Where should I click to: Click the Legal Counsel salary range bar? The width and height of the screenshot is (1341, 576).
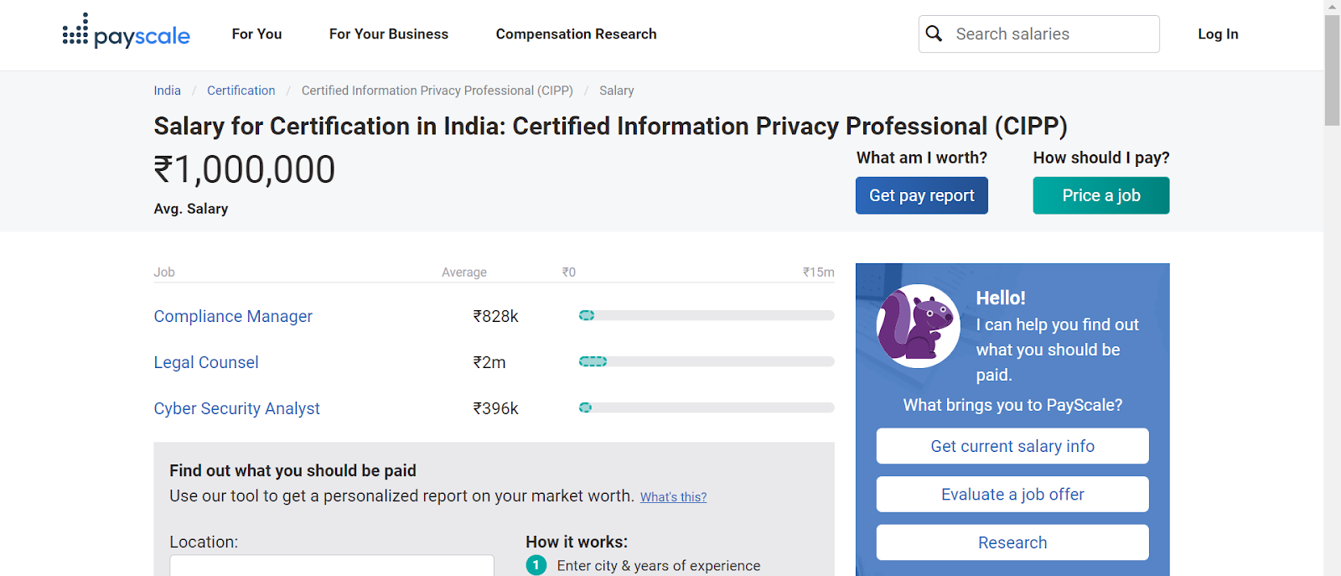tap(707, 361)
